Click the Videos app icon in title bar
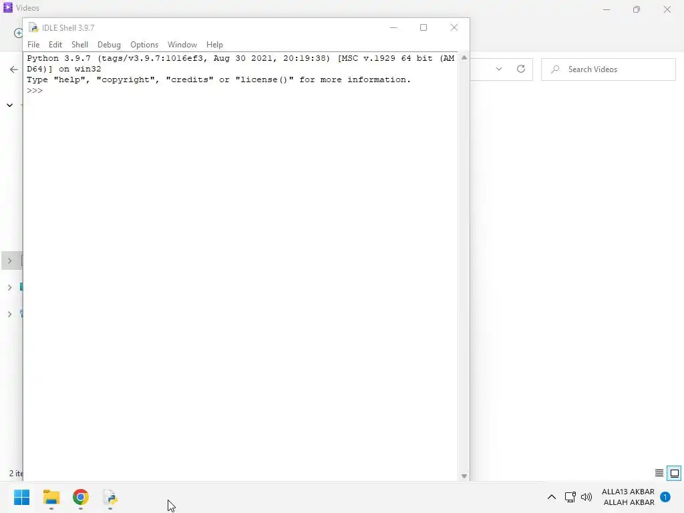684x513 pixels. tap(8, 8)
